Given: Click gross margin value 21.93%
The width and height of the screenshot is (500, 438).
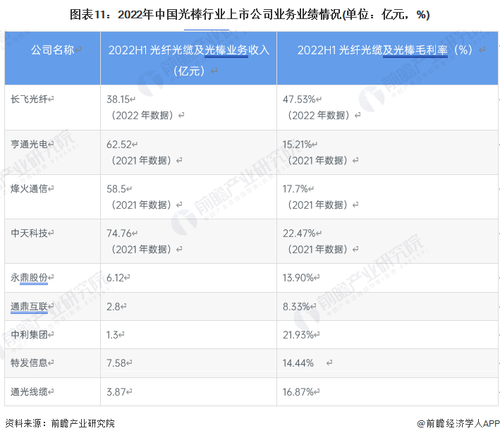Looking at the screenshot, I should (x=298, y=335).
